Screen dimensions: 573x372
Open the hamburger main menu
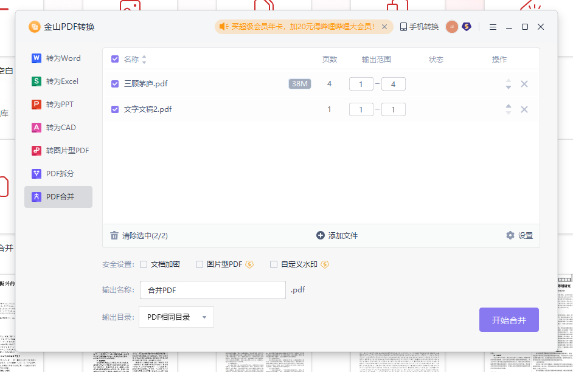[x=493, y=27]
